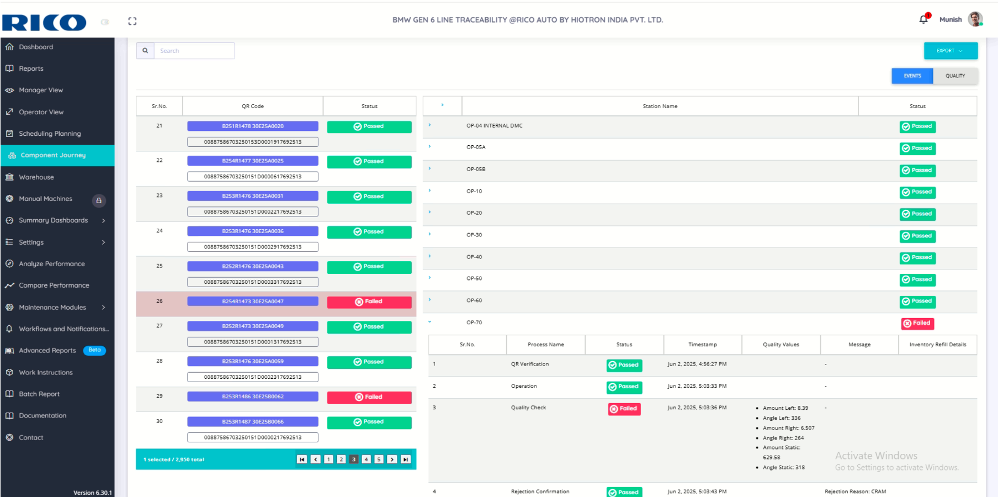This screenshot has width=998, height=497.
Task: Click the Quality Check Failed badge
Action: pos(624,409)
